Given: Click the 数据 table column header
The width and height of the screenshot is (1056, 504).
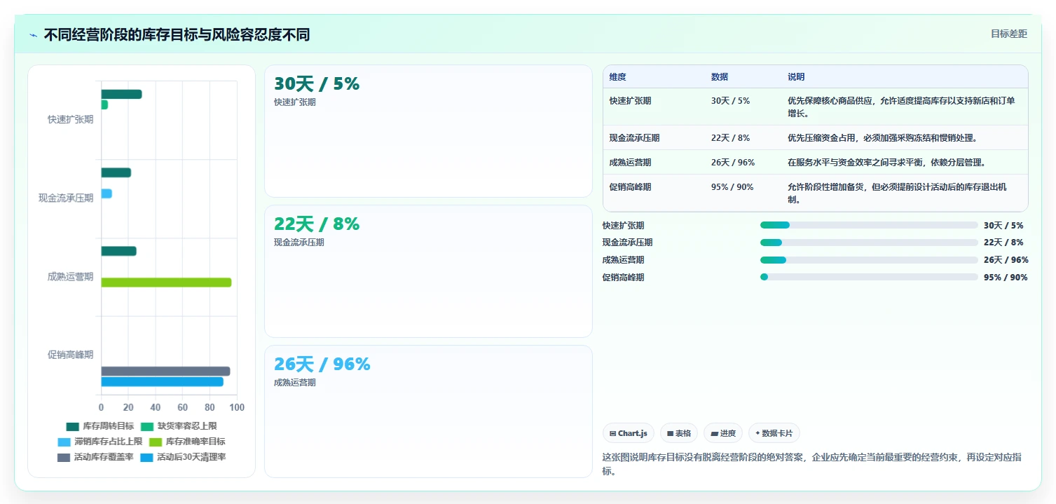Looking at the screenshot, I should [719, 77].
